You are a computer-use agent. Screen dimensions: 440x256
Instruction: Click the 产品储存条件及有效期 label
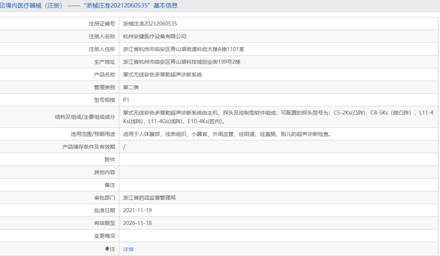[89, 147]
